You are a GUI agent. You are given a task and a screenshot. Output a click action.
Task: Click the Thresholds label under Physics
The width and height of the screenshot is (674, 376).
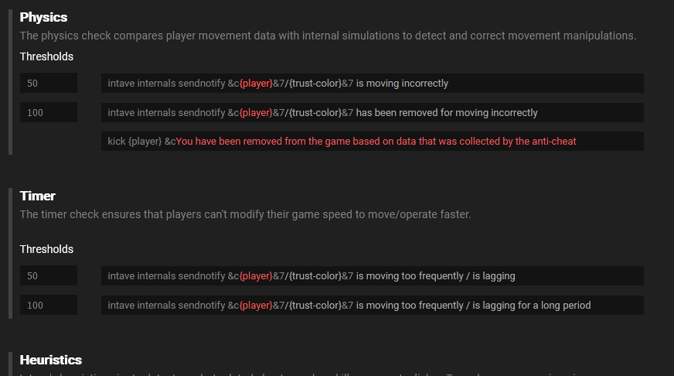pyautogui.click(x=46, y=56)
